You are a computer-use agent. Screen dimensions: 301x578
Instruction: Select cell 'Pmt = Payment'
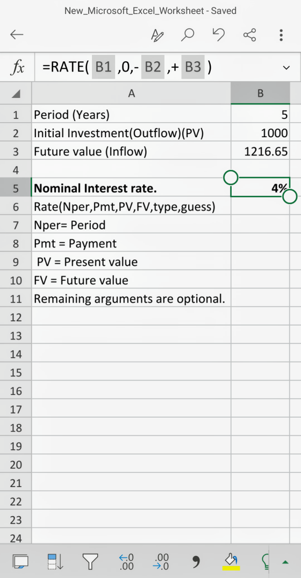(131, 243)
